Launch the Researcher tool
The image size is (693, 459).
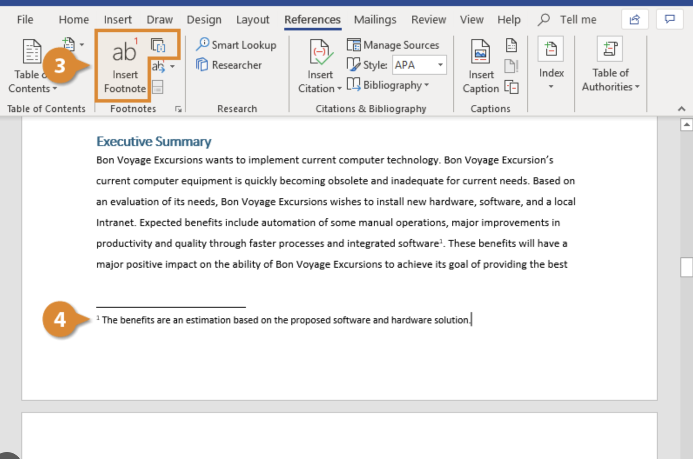(229, 65)
